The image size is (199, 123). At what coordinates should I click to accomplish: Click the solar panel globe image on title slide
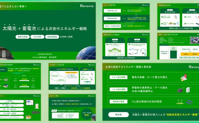[x=86, y=53]
